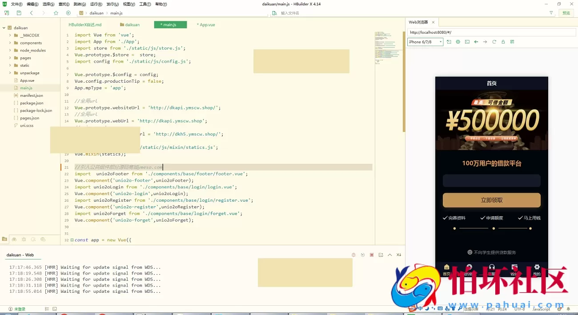
Task: Click the browser back arrow icon
Action: (x=476, y=42)
